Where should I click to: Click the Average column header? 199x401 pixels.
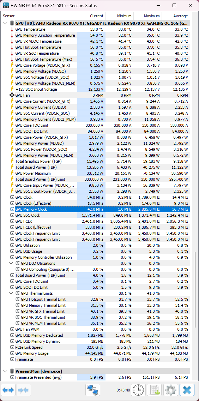click(x=176, y=16)
